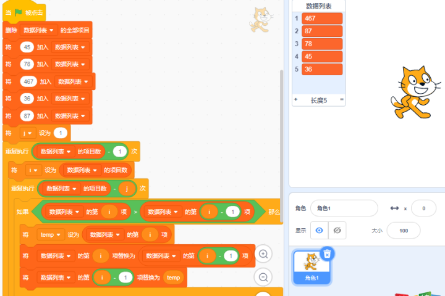This screenshot has height=296, width=445.
Task: Select the 角色1 sprite thumbnail
Action: 311,266
